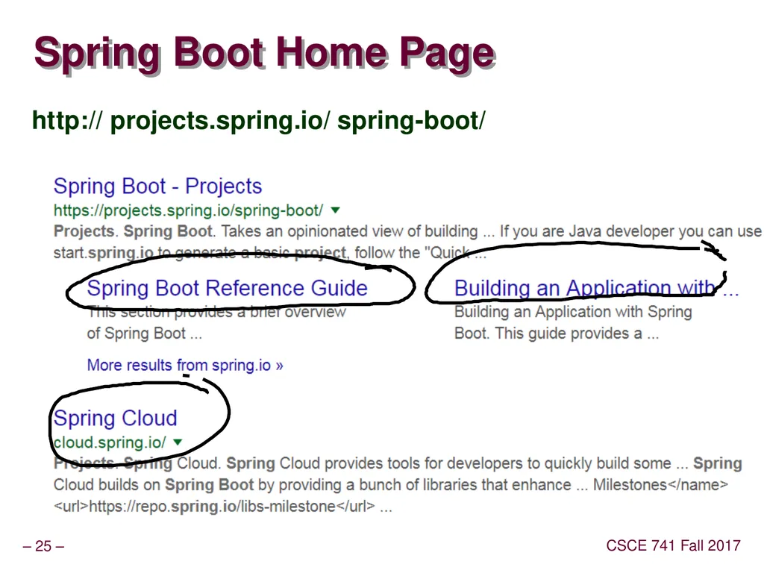Click snippet 'Takes an opinionated view of building'
Screen dimensions: 764x573
pyautogui.click(x=349, y=231)
